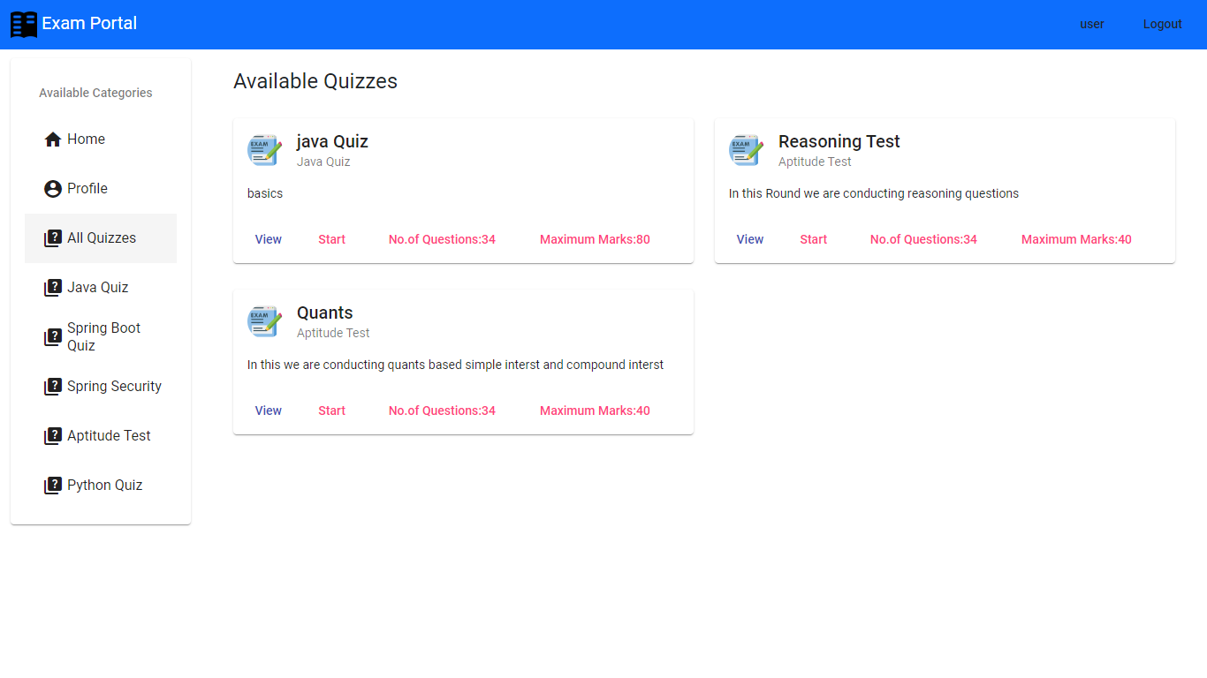The width and height of the screenshot is (1207, 678).
Task: Click the user link in navbar
Action: click(1091, 24)
